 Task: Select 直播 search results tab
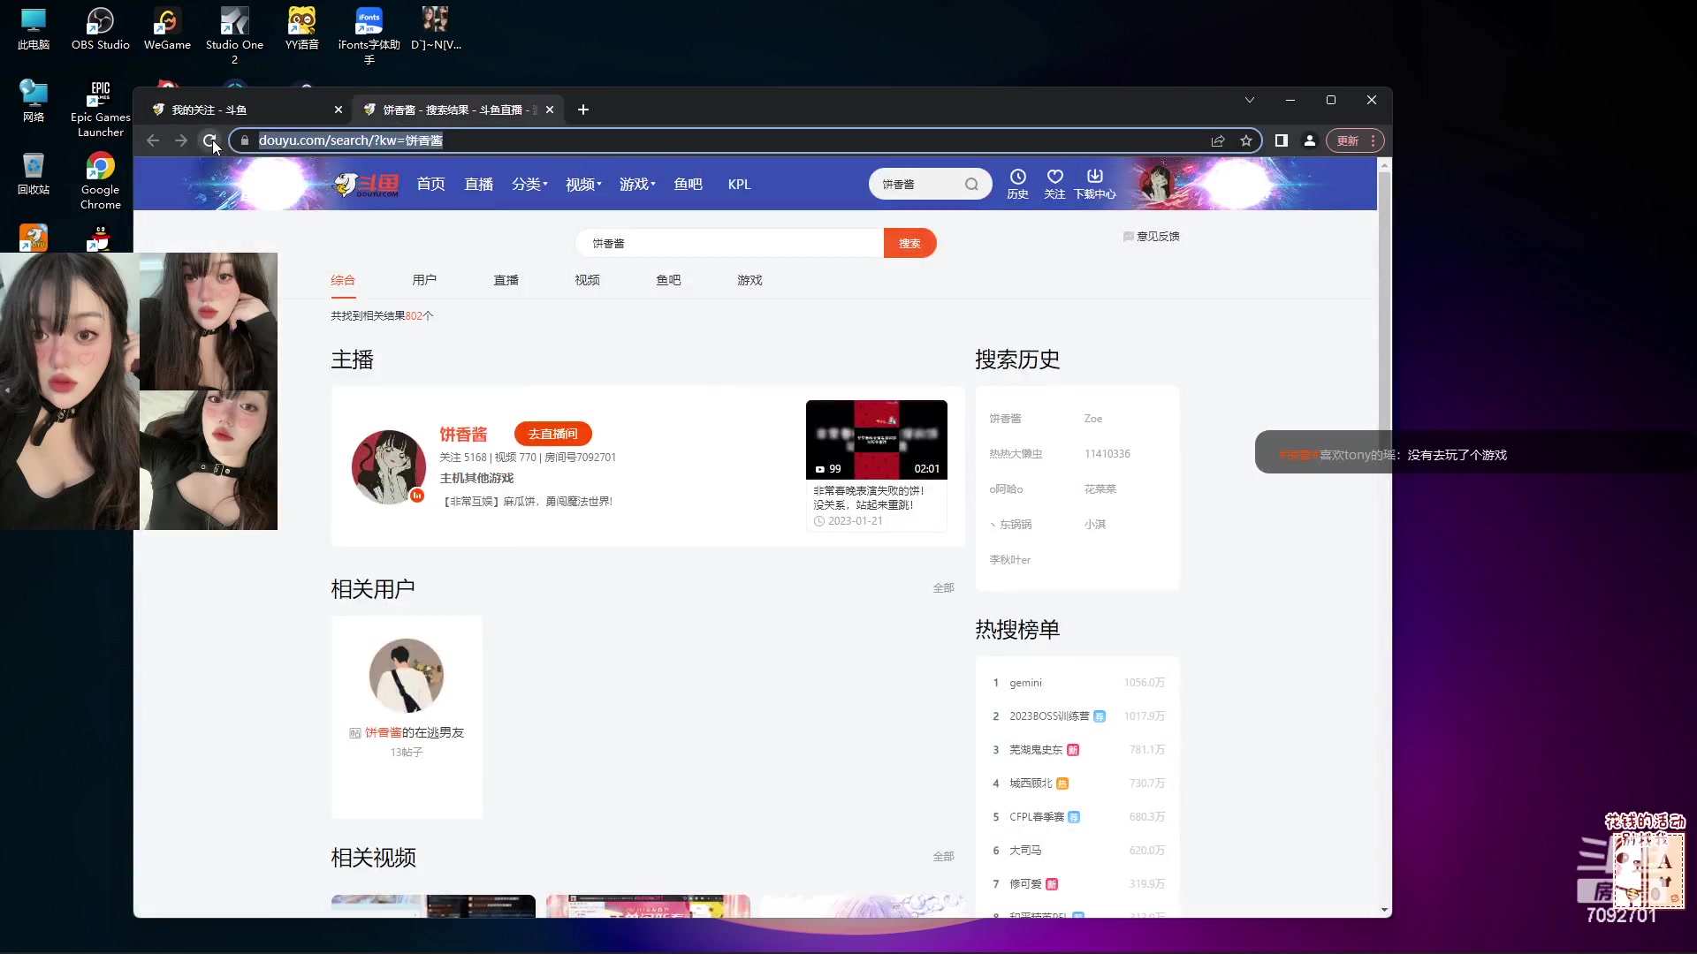coord(506,280)
